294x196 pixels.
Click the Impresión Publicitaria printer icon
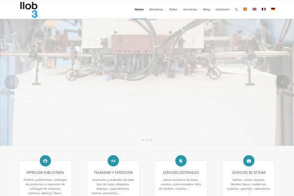click(46, 161)
